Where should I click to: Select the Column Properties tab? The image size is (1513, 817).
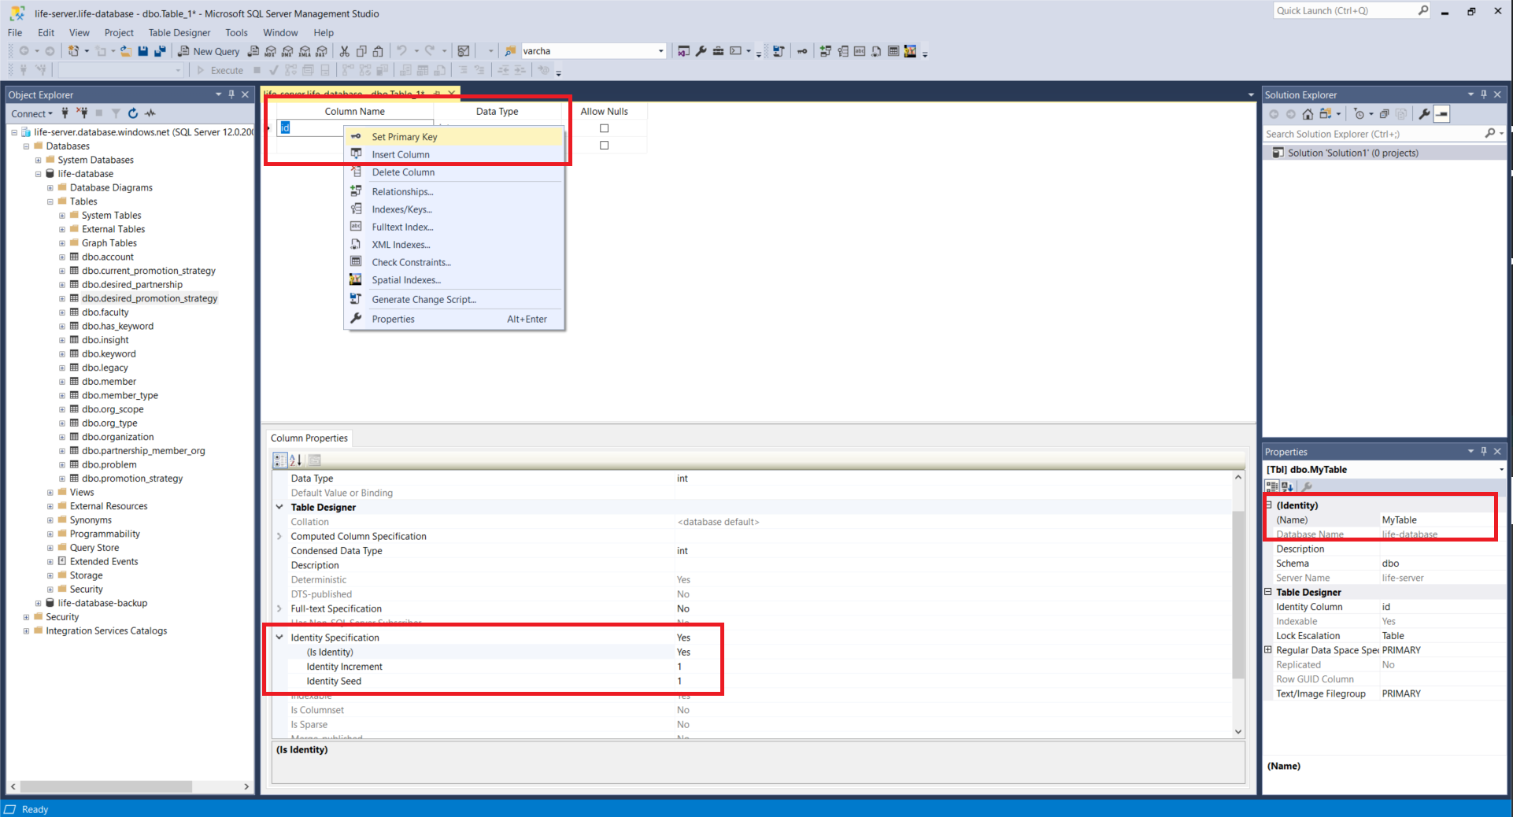tap(309, 438)
